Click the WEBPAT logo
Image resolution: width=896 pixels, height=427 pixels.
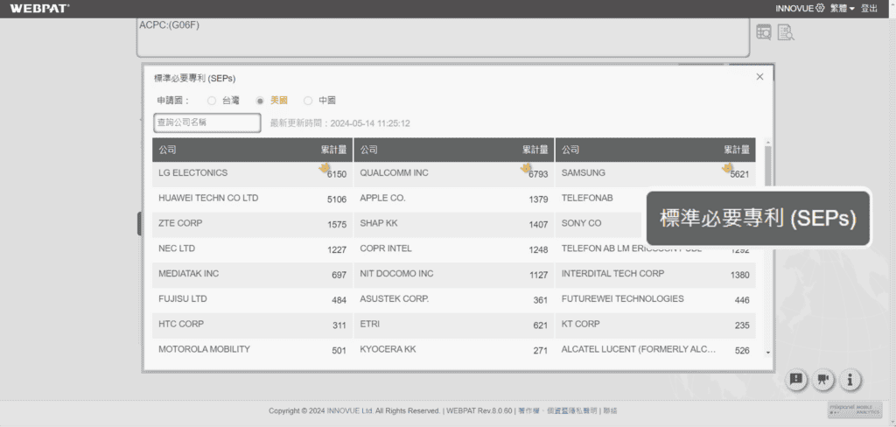[39, 8]
